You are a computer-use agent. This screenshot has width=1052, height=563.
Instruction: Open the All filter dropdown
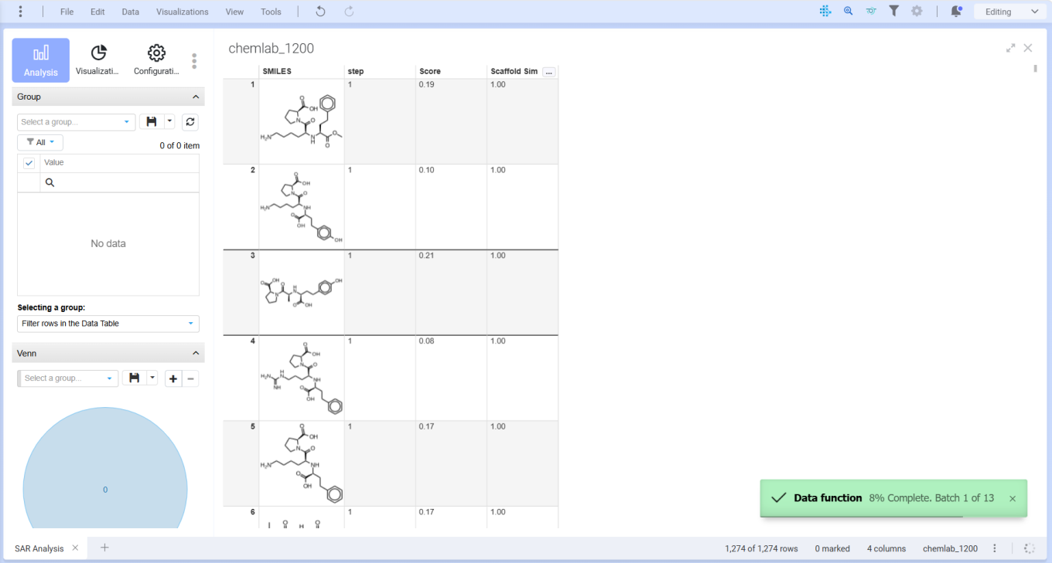pos(40,142)
